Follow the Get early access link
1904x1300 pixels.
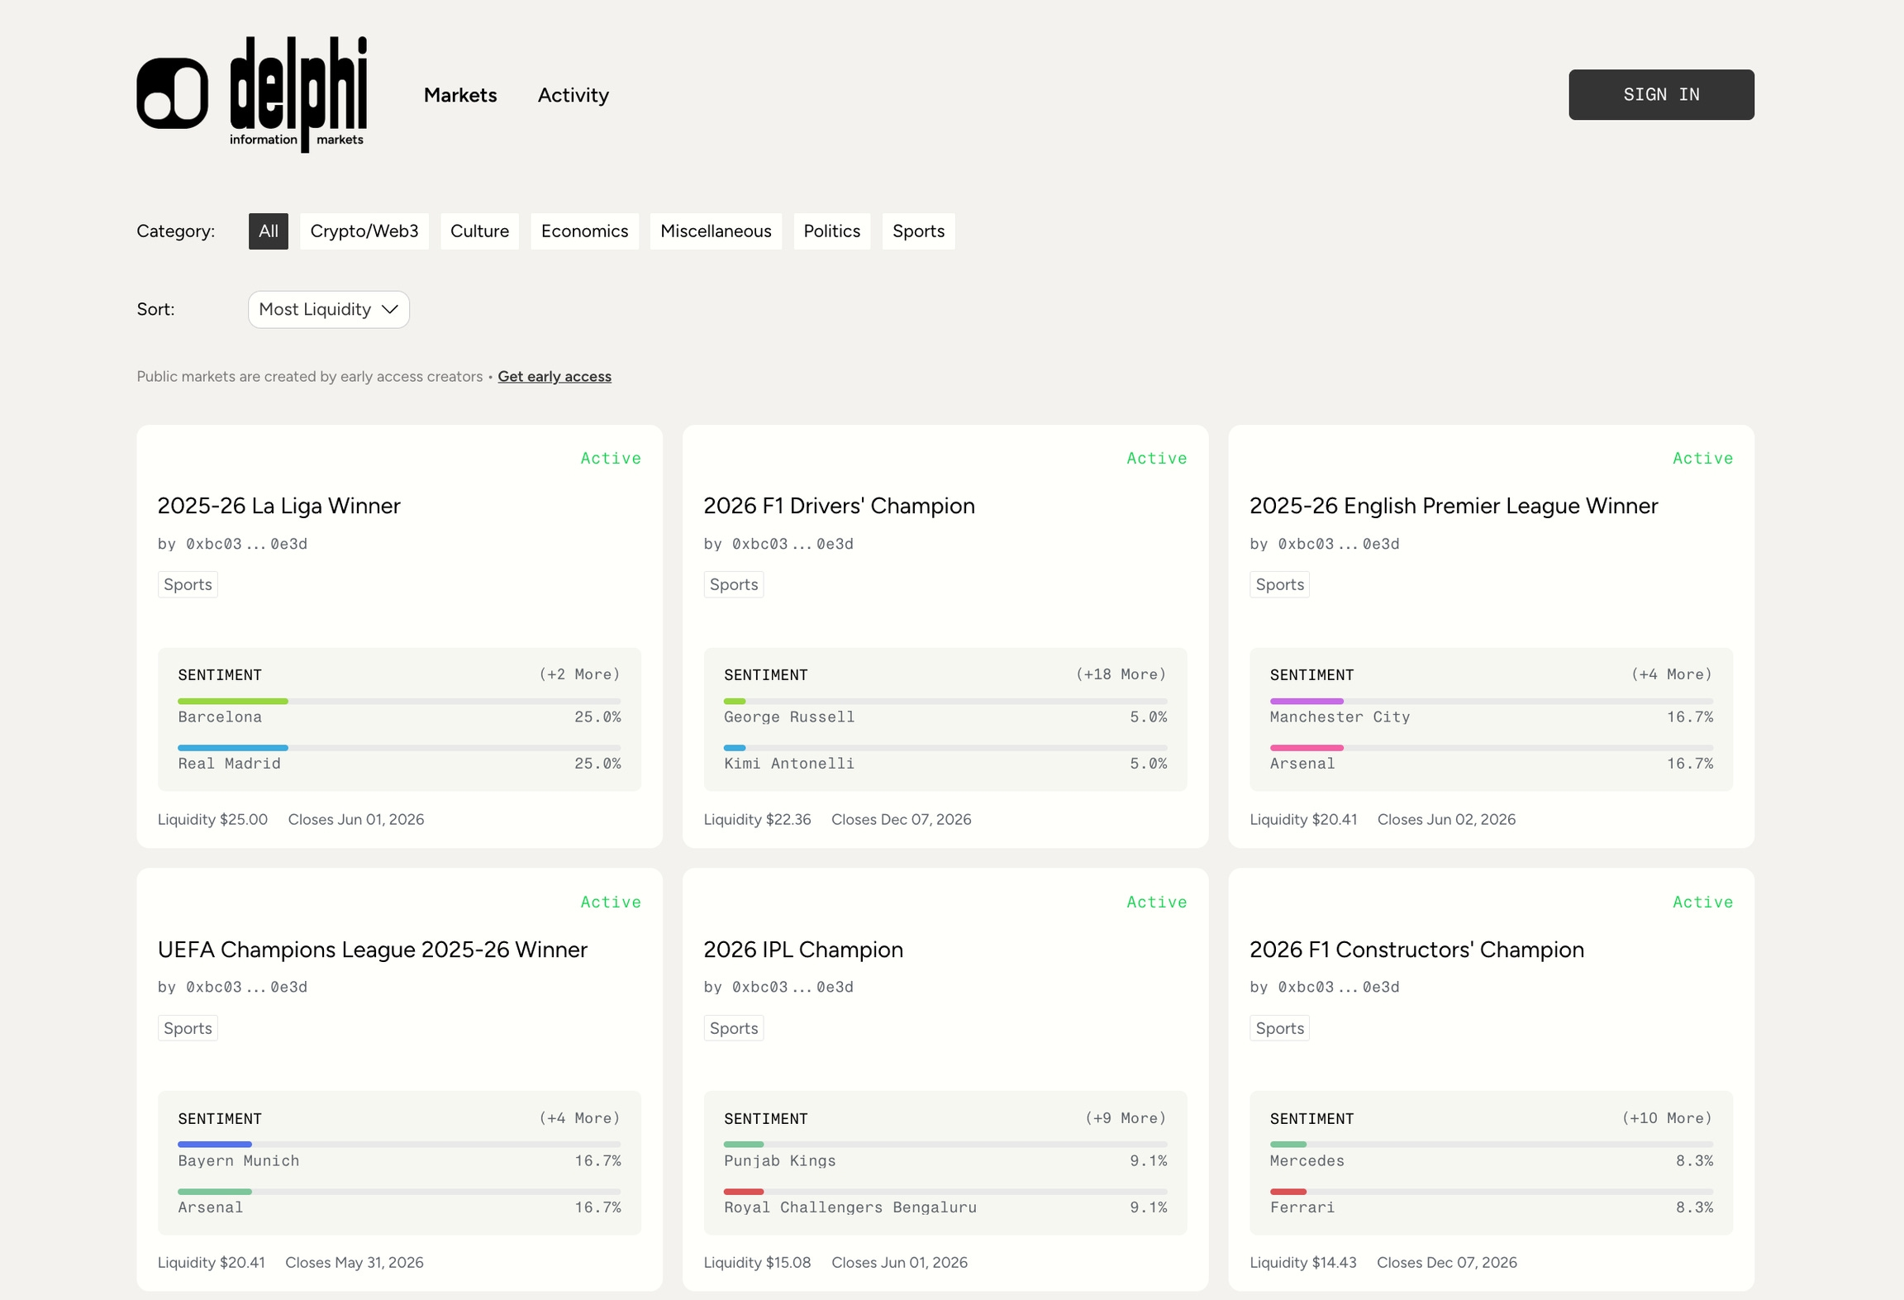pyautogui.click(x=554, y=376)
